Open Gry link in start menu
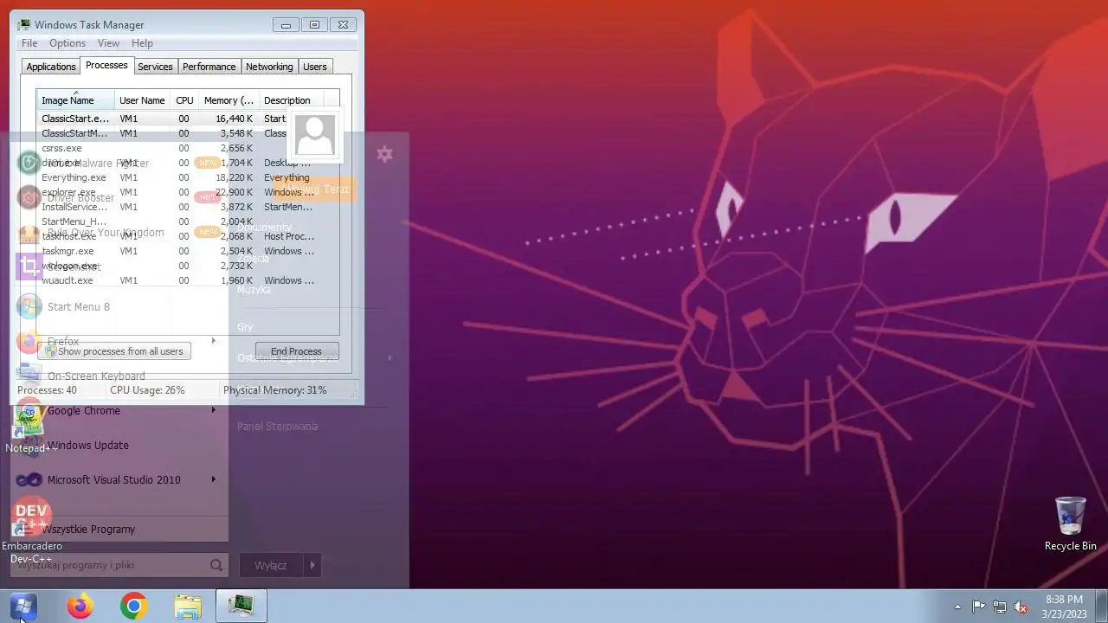Screen dimensions: 1108x623 click(x=245, y=326)
